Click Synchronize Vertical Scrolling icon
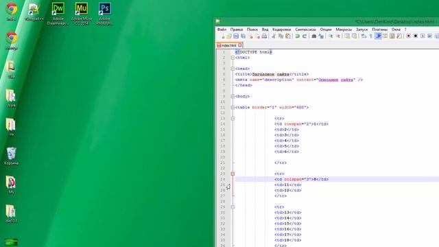Screen dimensions: 439x247 (x=347, y=36)
